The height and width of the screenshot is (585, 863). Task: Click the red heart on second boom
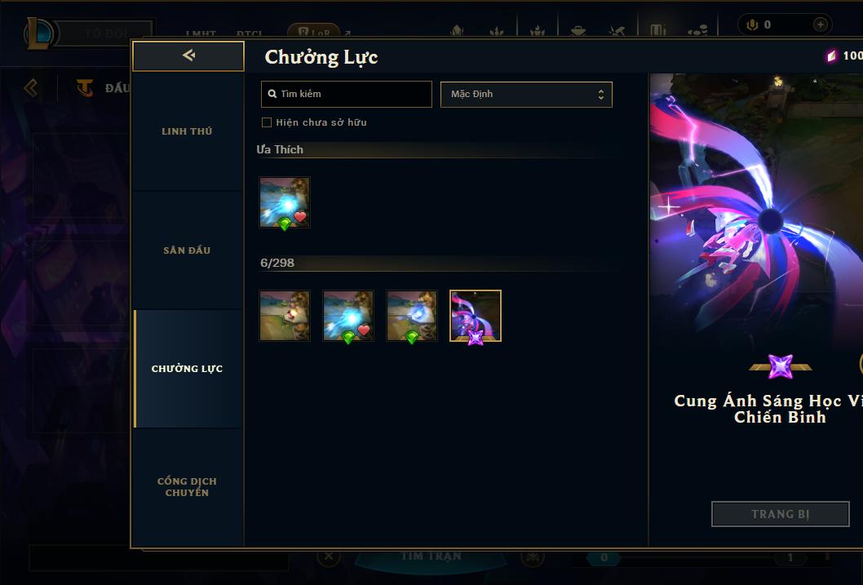point(364,330)
